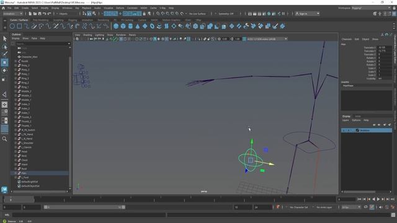Click the New Scene icon

(30, 14)
